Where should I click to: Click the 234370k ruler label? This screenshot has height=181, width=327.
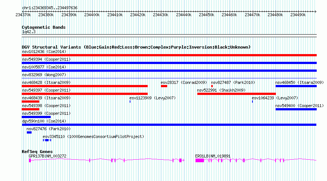click(23, 15)
